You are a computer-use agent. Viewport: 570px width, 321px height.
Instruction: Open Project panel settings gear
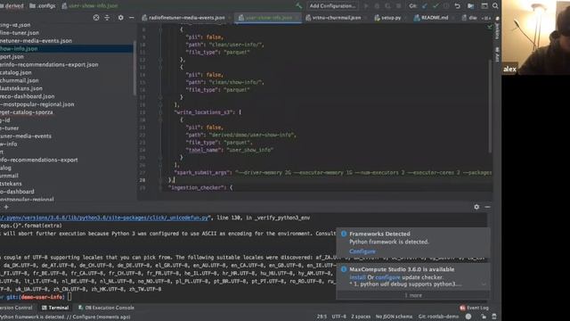120,18
